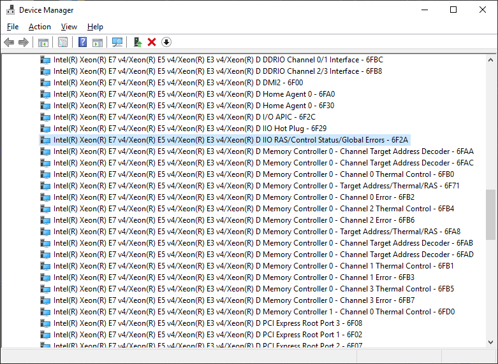The height and width of the screenshot is (364, 498).
Task: Select Memory Controller 1 Channel 0 Thermal Control - 6FD0
Action: pyautogui.click(x=254, y=312)
